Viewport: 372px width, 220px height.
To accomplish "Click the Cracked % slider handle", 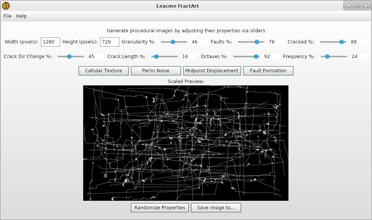I will tap(342, 42).
